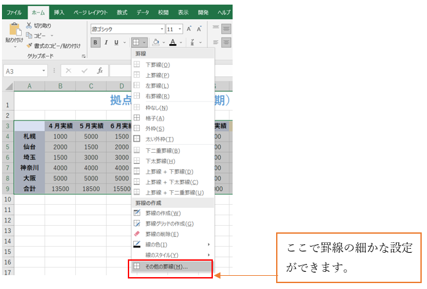This screenshot has width=427, height=289.
Task: Open the ファイル tab
Action: (14, 12)
